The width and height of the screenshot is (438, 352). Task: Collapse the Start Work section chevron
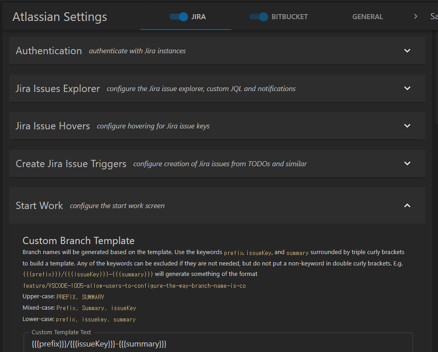coord(407,206)
